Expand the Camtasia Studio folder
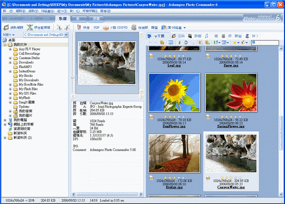Screen dimensions: 285x204 coord(10,58)
